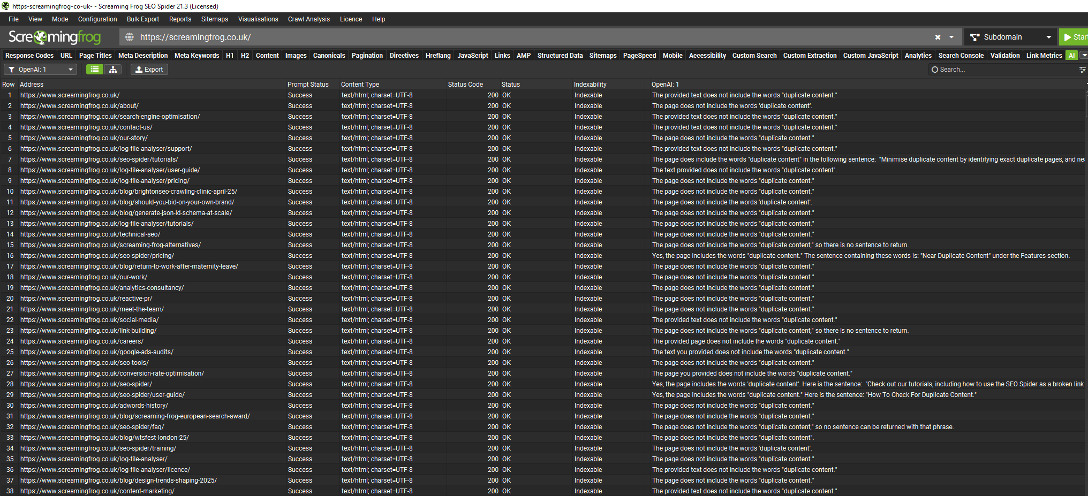
Task: Switch to list view mode
Action: 95,70
